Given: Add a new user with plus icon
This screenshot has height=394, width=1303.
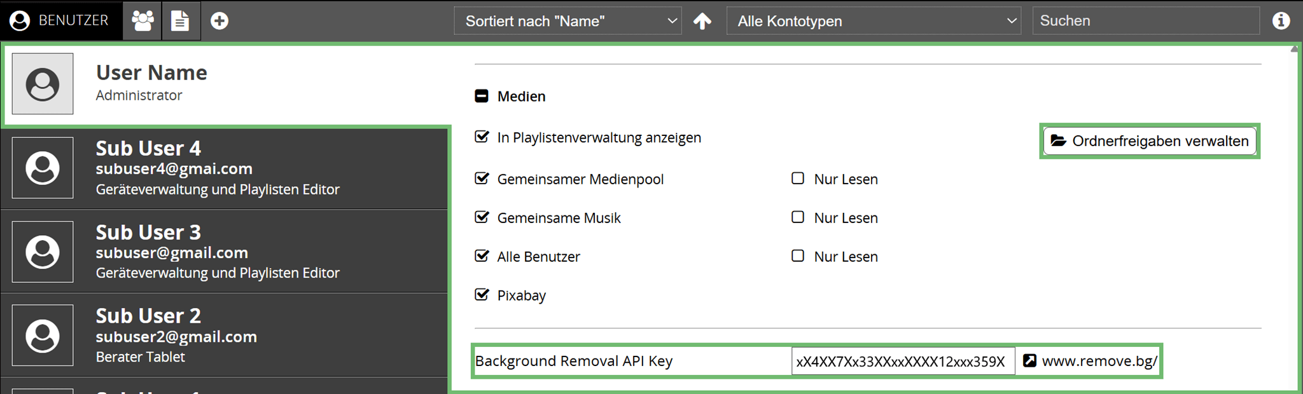Looking at the screenshot, I should click(x=219, y=21).
